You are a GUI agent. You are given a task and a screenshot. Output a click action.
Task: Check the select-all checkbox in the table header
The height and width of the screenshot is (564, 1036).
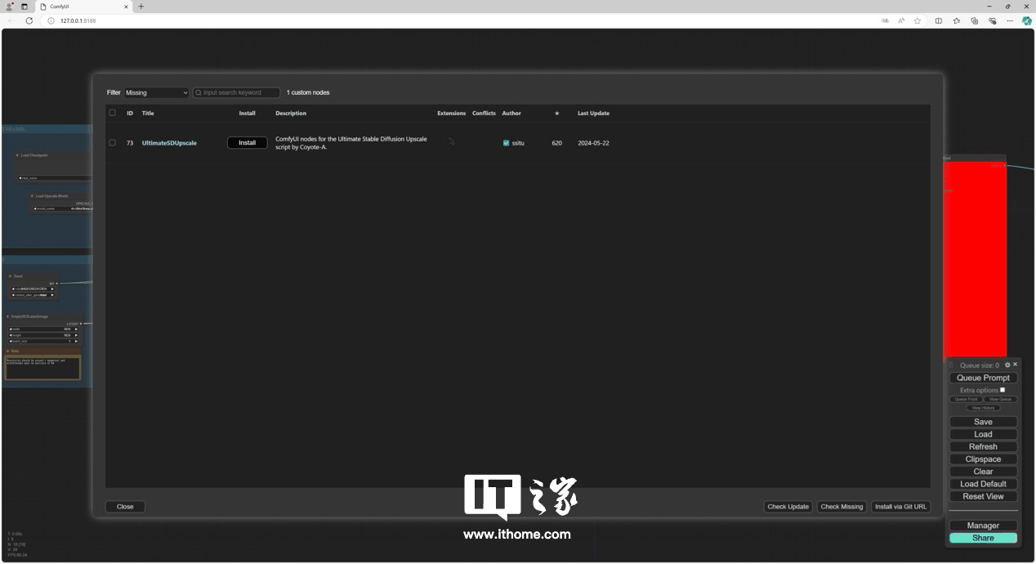click(113, 113)
